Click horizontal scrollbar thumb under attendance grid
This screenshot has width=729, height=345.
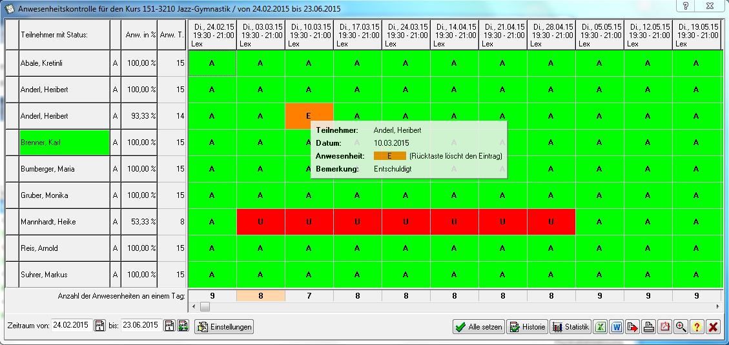click(205, 306)
